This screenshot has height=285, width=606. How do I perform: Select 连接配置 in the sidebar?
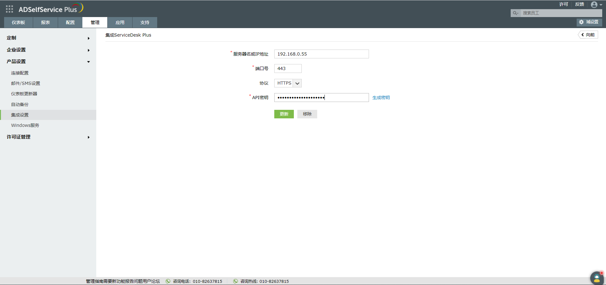point(20,73)
